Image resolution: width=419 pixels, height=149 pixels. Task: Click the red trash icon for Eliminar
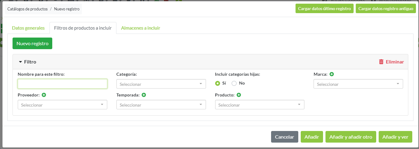(381, 62)
